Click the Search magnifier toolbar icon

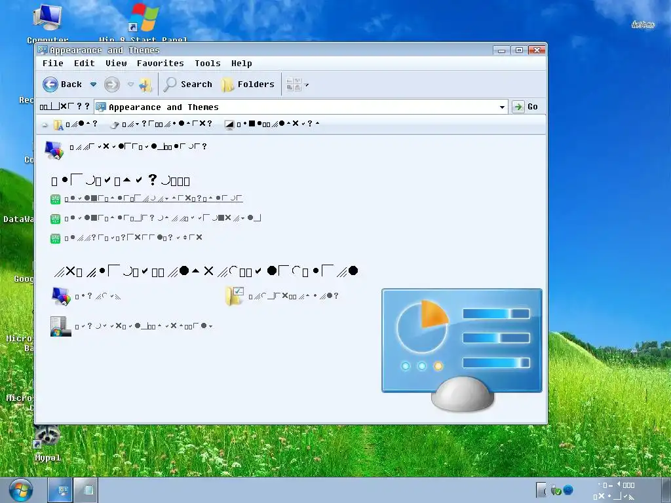(170, 84)
